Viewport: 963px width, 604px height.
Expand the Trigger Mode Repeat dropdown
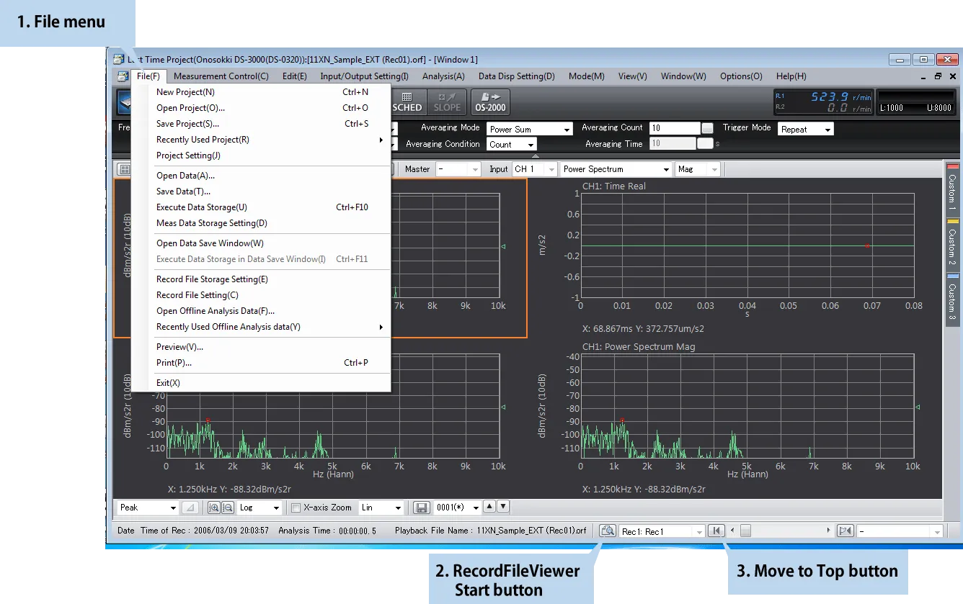805,130
